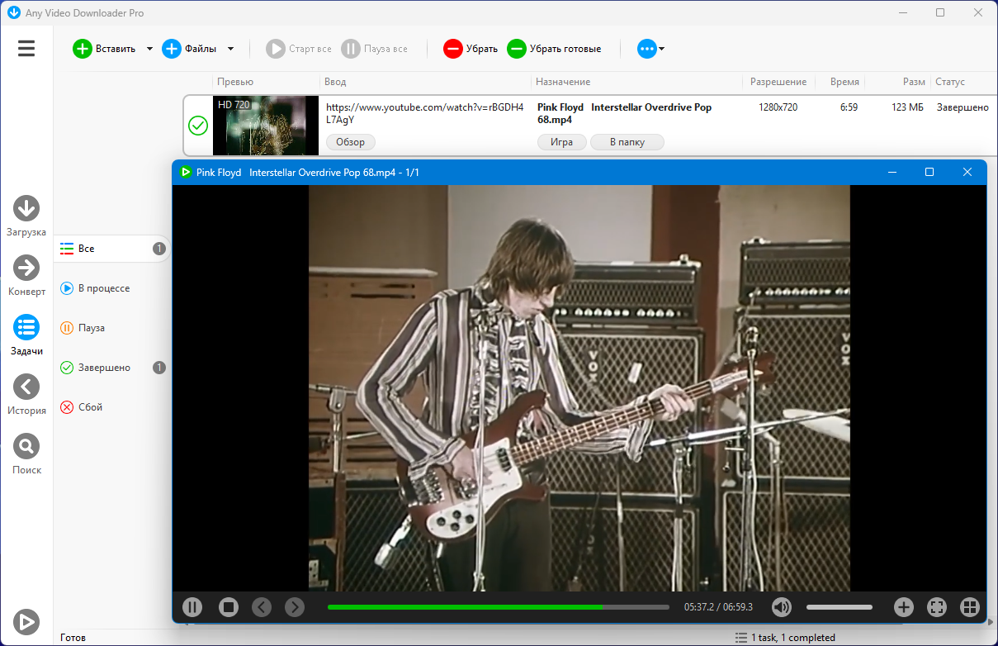Open the hamburger menu

[x=26, y=49]
